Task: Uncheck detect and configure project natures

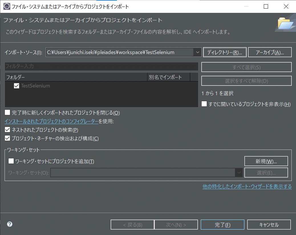Action: coord(7,138)
